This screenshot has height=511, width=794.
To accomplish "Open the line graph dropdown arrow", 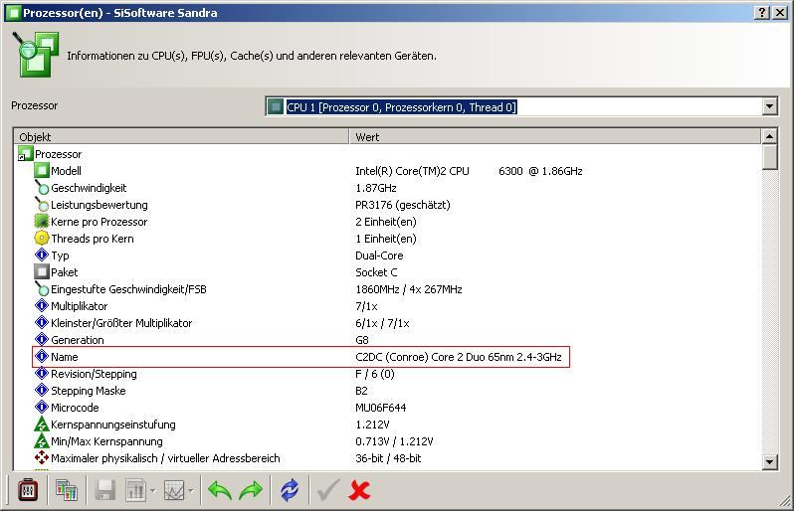I will (191, 491).
